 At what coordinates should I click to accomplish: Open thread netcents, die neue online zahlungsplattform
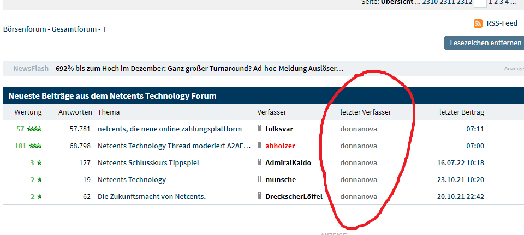point(170,129)
